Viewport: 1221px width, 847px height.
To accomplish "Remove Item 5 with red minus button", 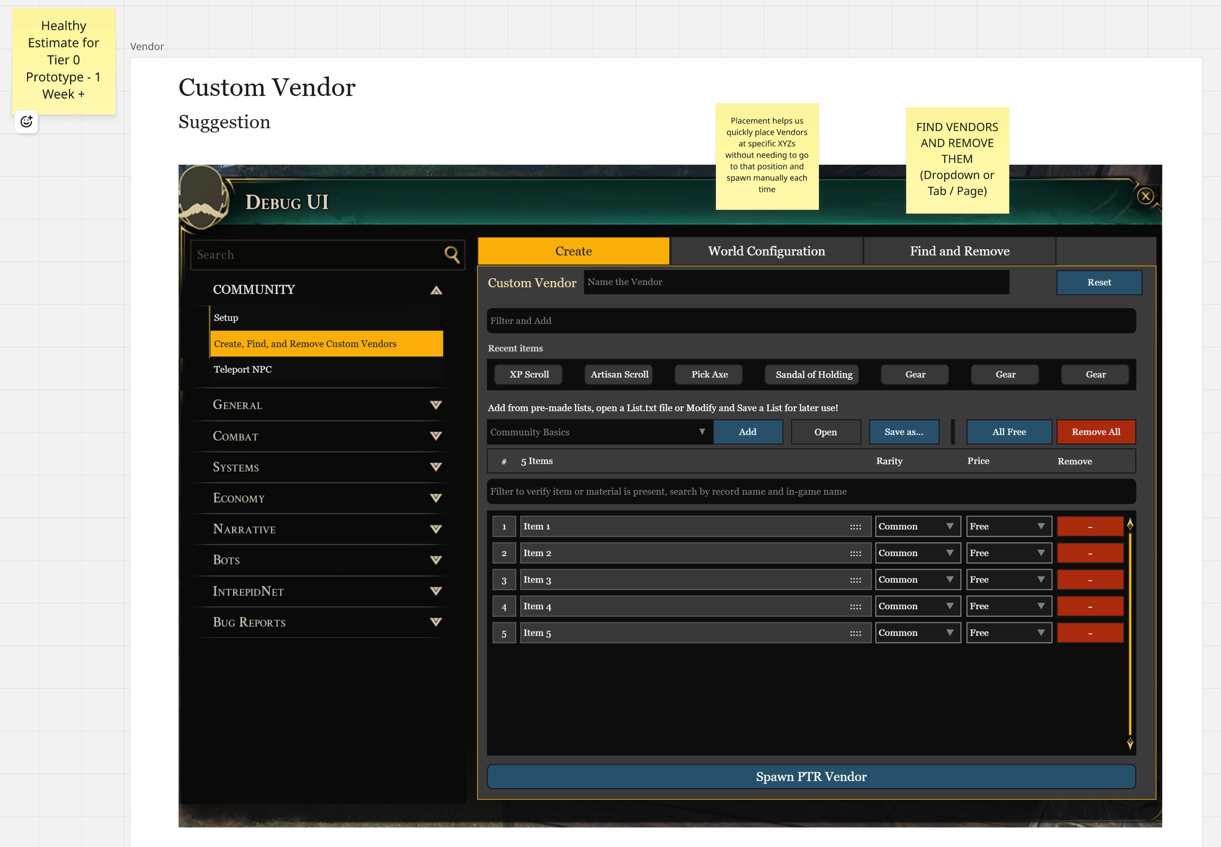I will (x=1090, y=633).
